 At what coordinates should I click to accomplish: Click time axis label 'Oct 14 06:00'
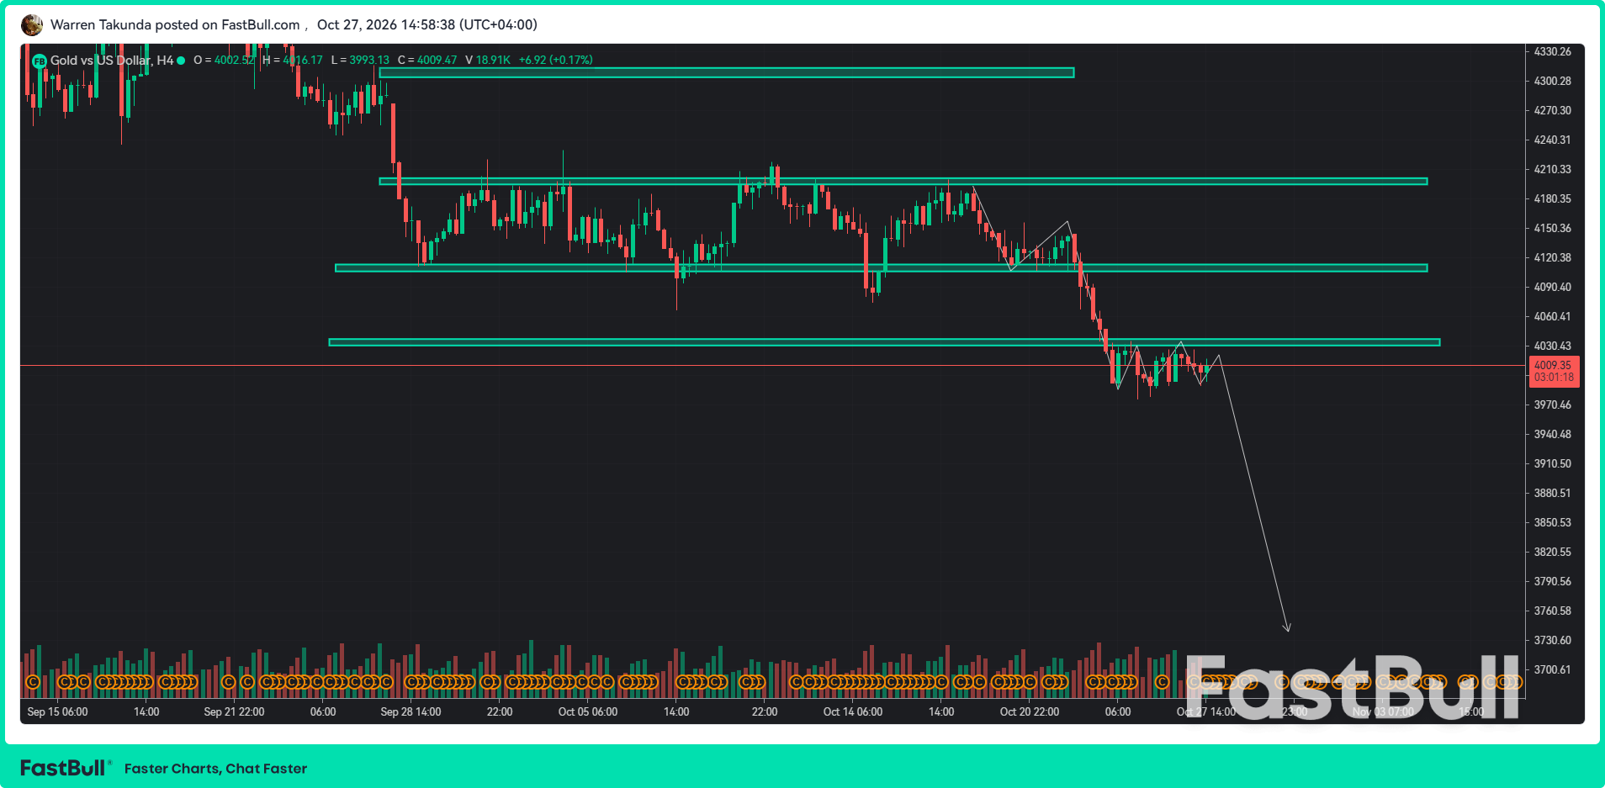click(x=853, y=712)
